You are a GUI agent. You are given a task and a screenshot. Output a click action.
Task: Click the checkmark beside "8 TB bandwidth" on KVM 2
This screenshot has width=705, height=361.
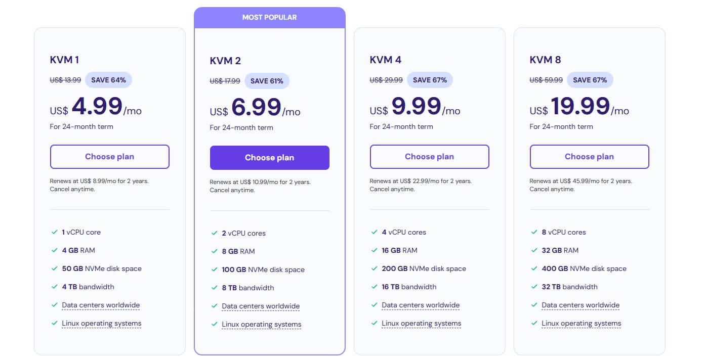215,288
